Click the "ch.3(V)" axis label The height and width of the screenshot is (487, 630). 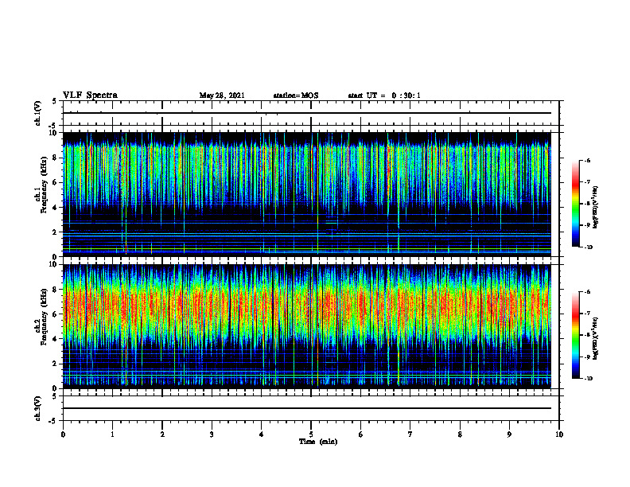[x=37, y=408]
